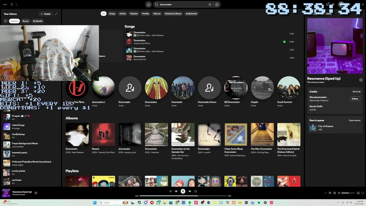Open The Man Downstairs album
The width and height of the screenshot is (366, 206).
262,139
